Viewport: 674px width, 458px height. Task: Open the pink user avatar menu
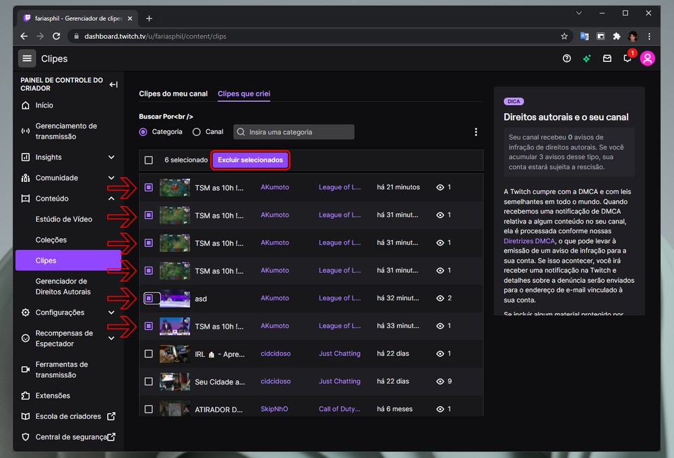[x=648, y=59]
